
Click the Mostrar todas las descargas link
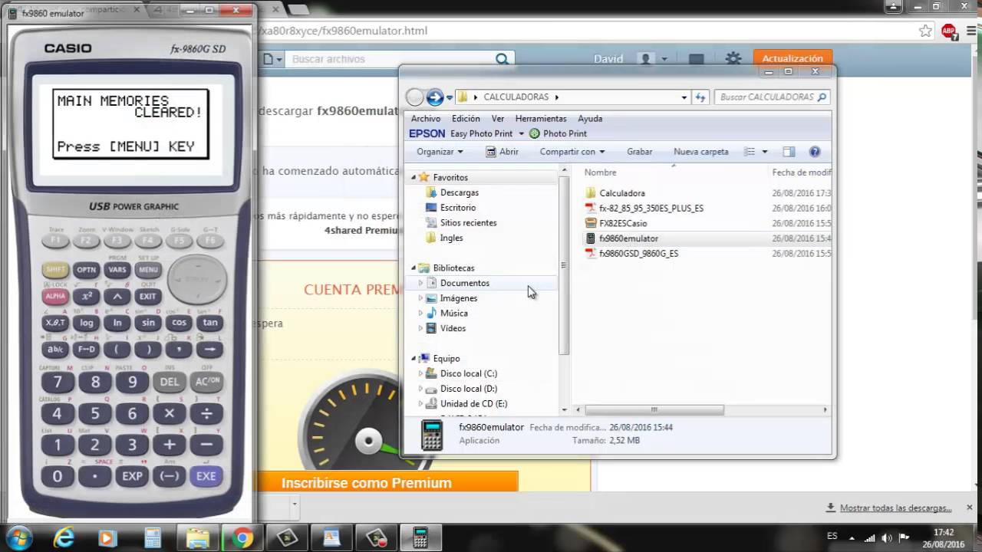coord(895,508)
